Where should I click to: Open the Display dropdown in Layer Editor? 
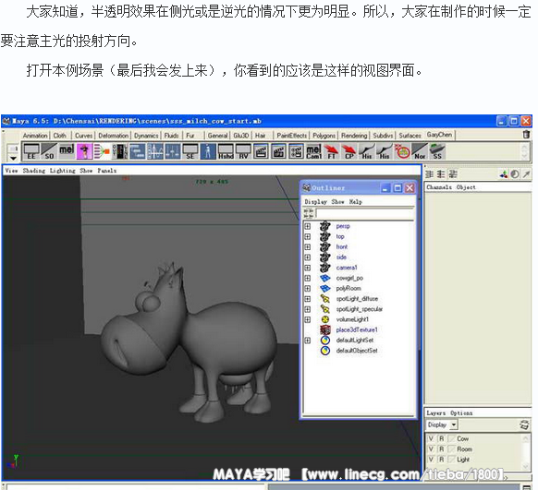(443, 424)
